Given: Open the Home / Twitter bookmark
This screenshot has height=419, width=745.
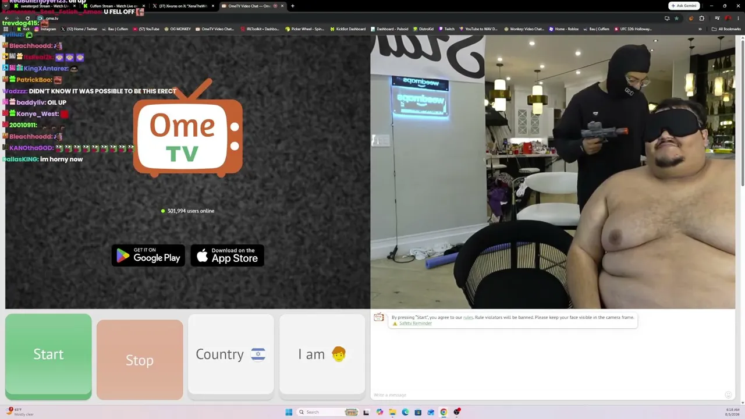Looking at the screenshot, I should pyautogui.click(x=79, y=29).
